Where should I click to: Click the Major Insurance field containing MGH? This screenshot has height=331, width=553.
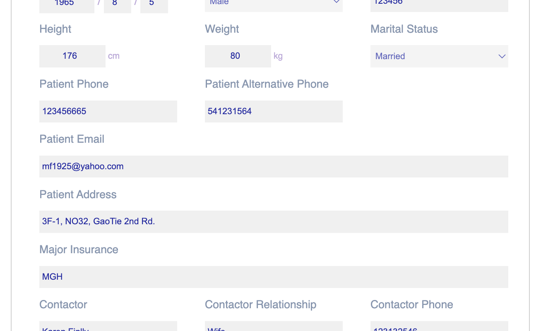coord(274,277)
